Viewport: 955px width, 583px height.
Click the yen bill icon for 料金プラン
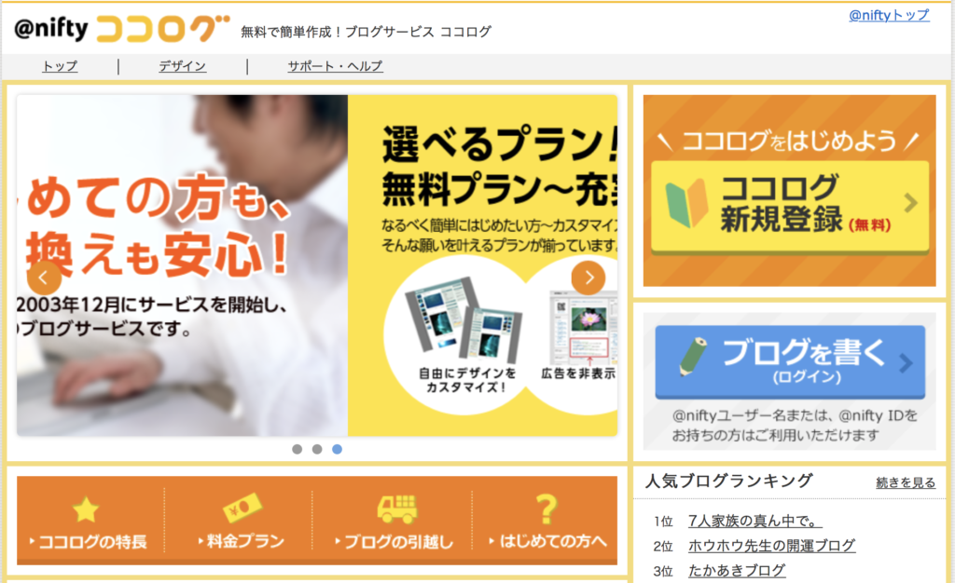[x=242, y=508]
